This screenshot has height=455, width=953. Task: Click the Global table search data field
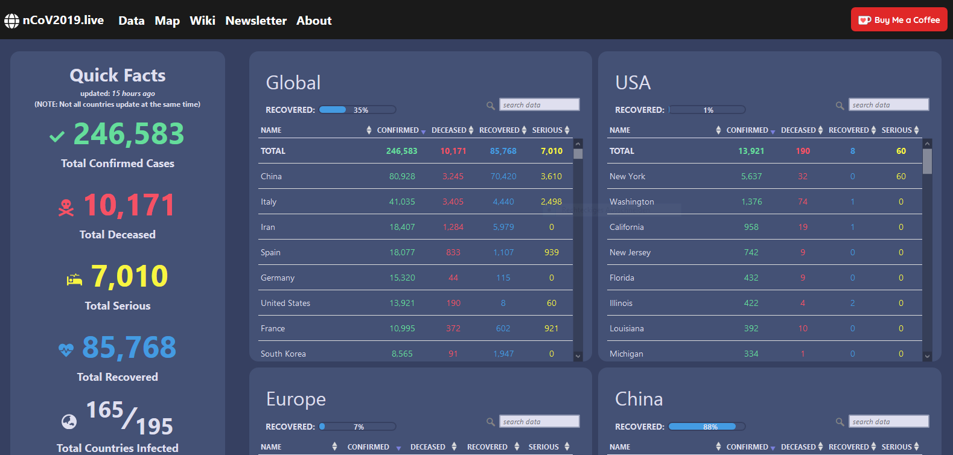[x=540, y=104]
